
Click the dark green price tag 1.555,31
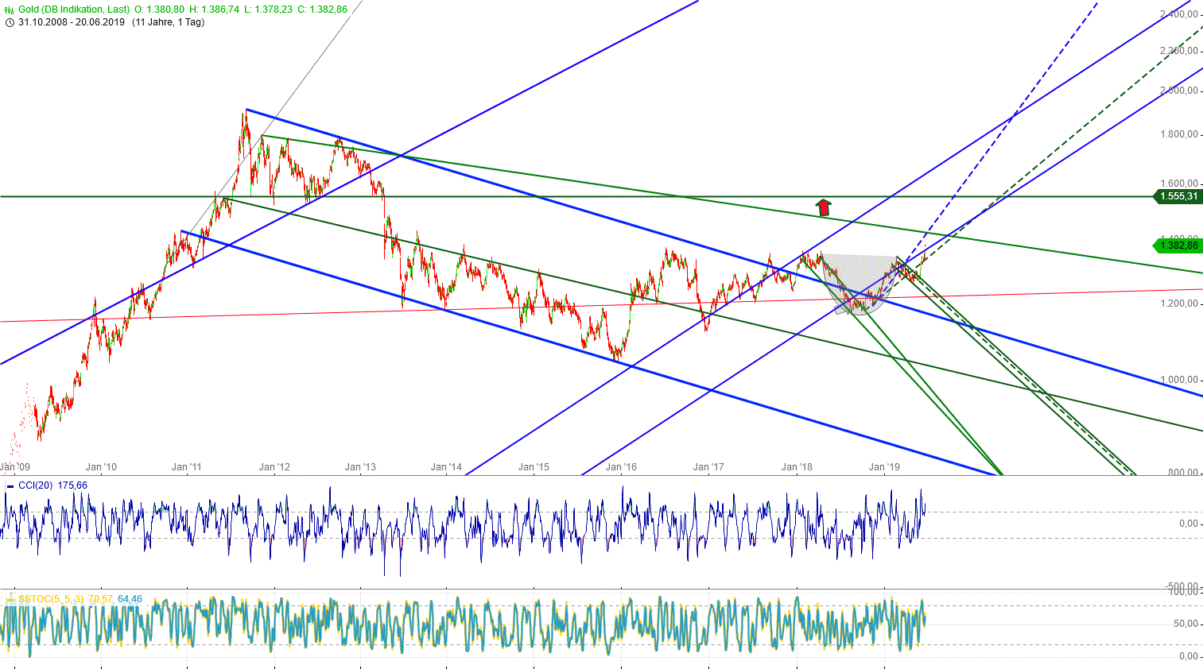(1178, 196)
